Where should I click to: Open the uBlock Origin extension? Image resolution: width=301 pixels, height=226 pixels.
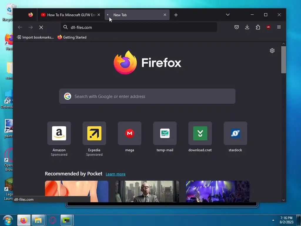pyautogui.click(x=268, y=27)
